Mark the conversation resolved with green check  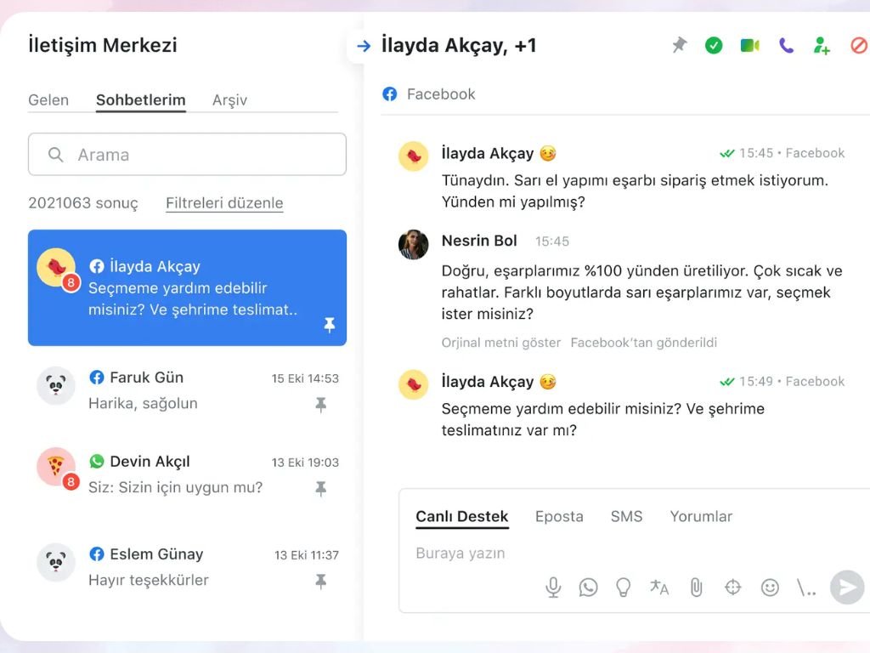tap(714, 45)
